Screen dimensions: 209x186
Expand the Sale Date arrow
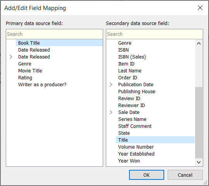[111, 112]
